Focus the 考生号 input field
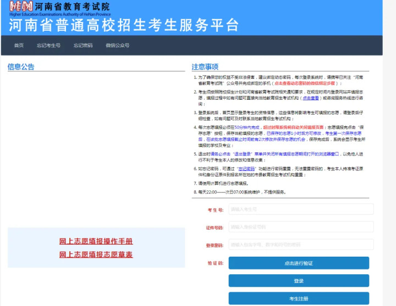 pyautogui.click(x=301, y=209)
